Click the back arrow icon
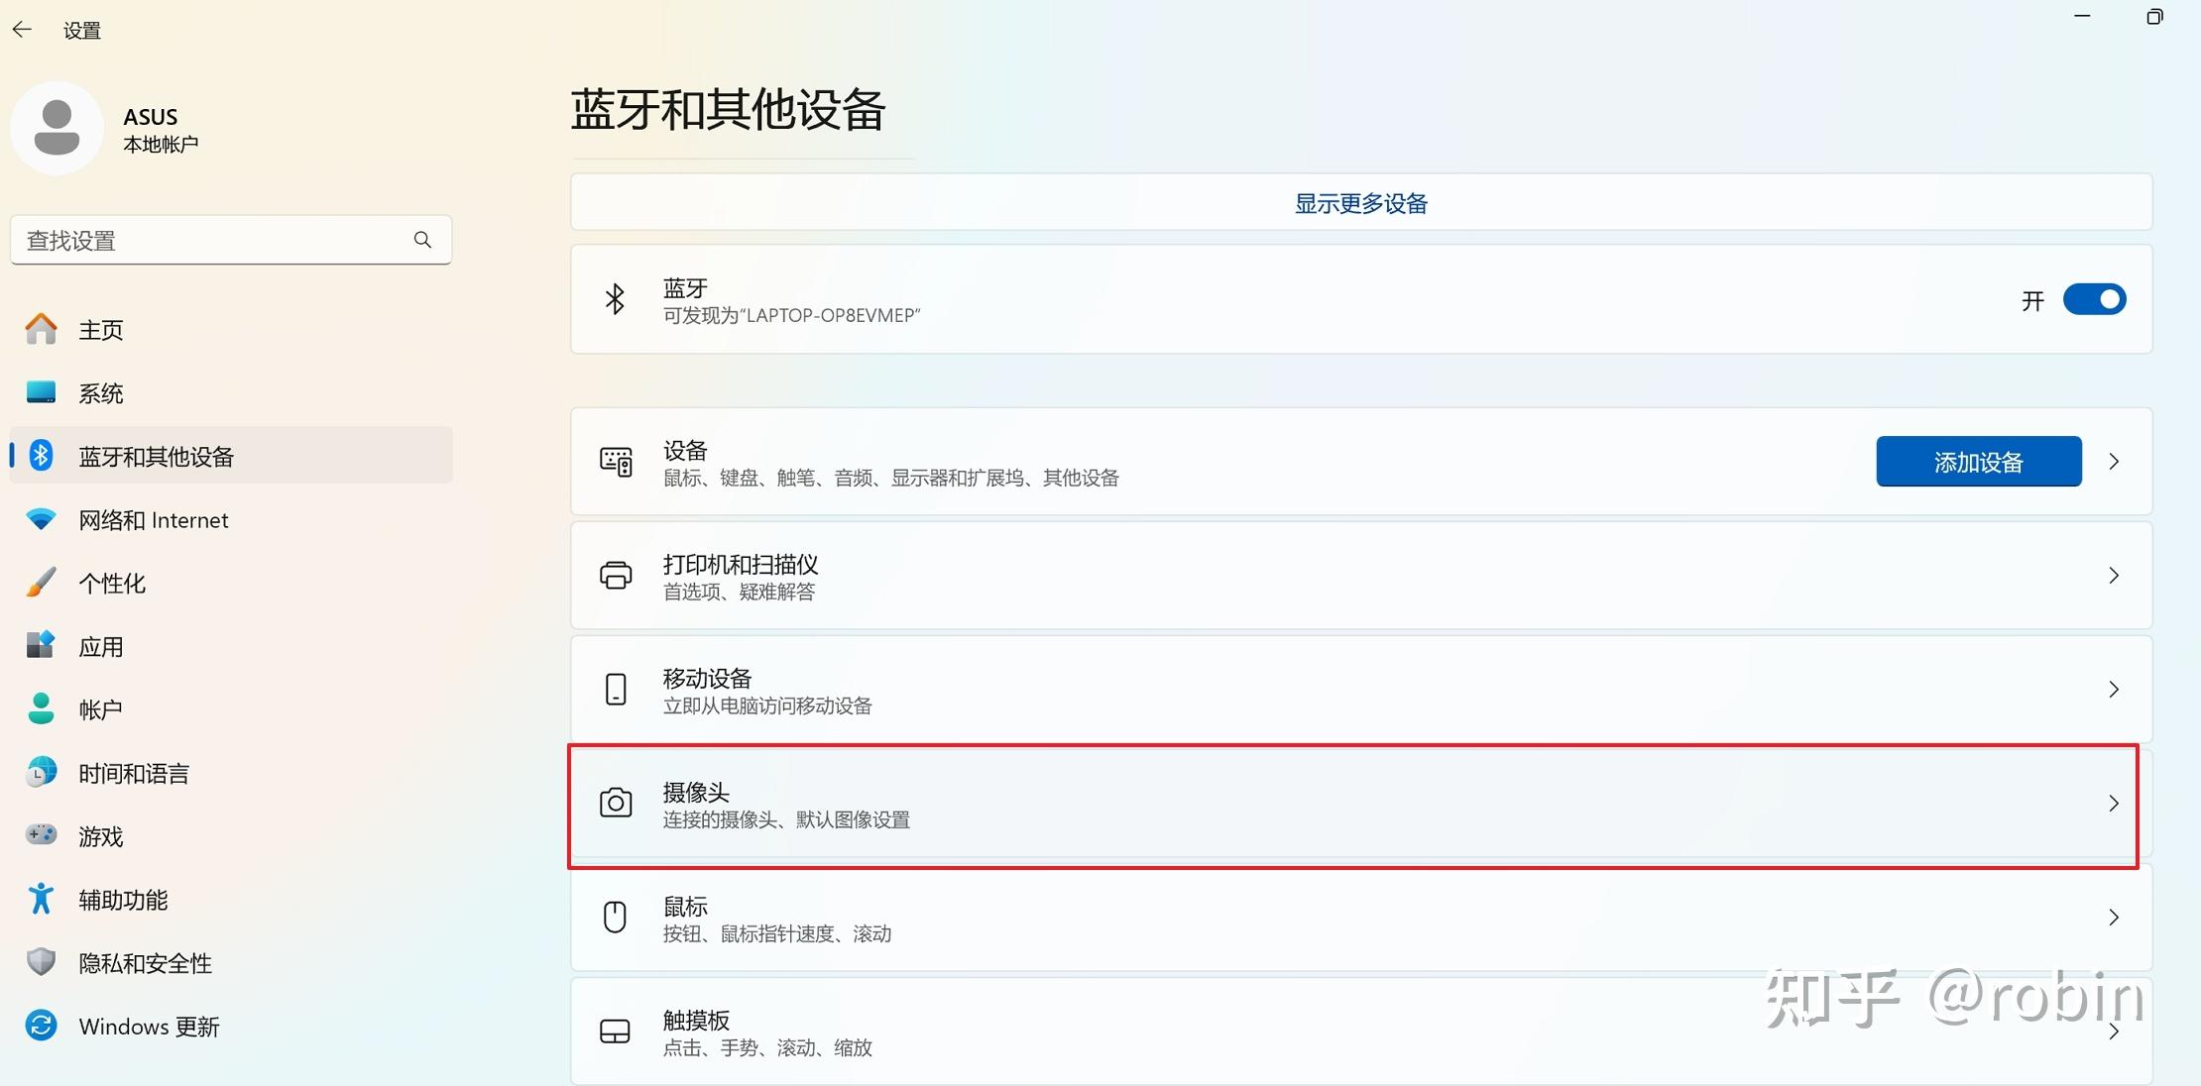The width and height of the screenshot is (2201, 1086). pos(22,30)
